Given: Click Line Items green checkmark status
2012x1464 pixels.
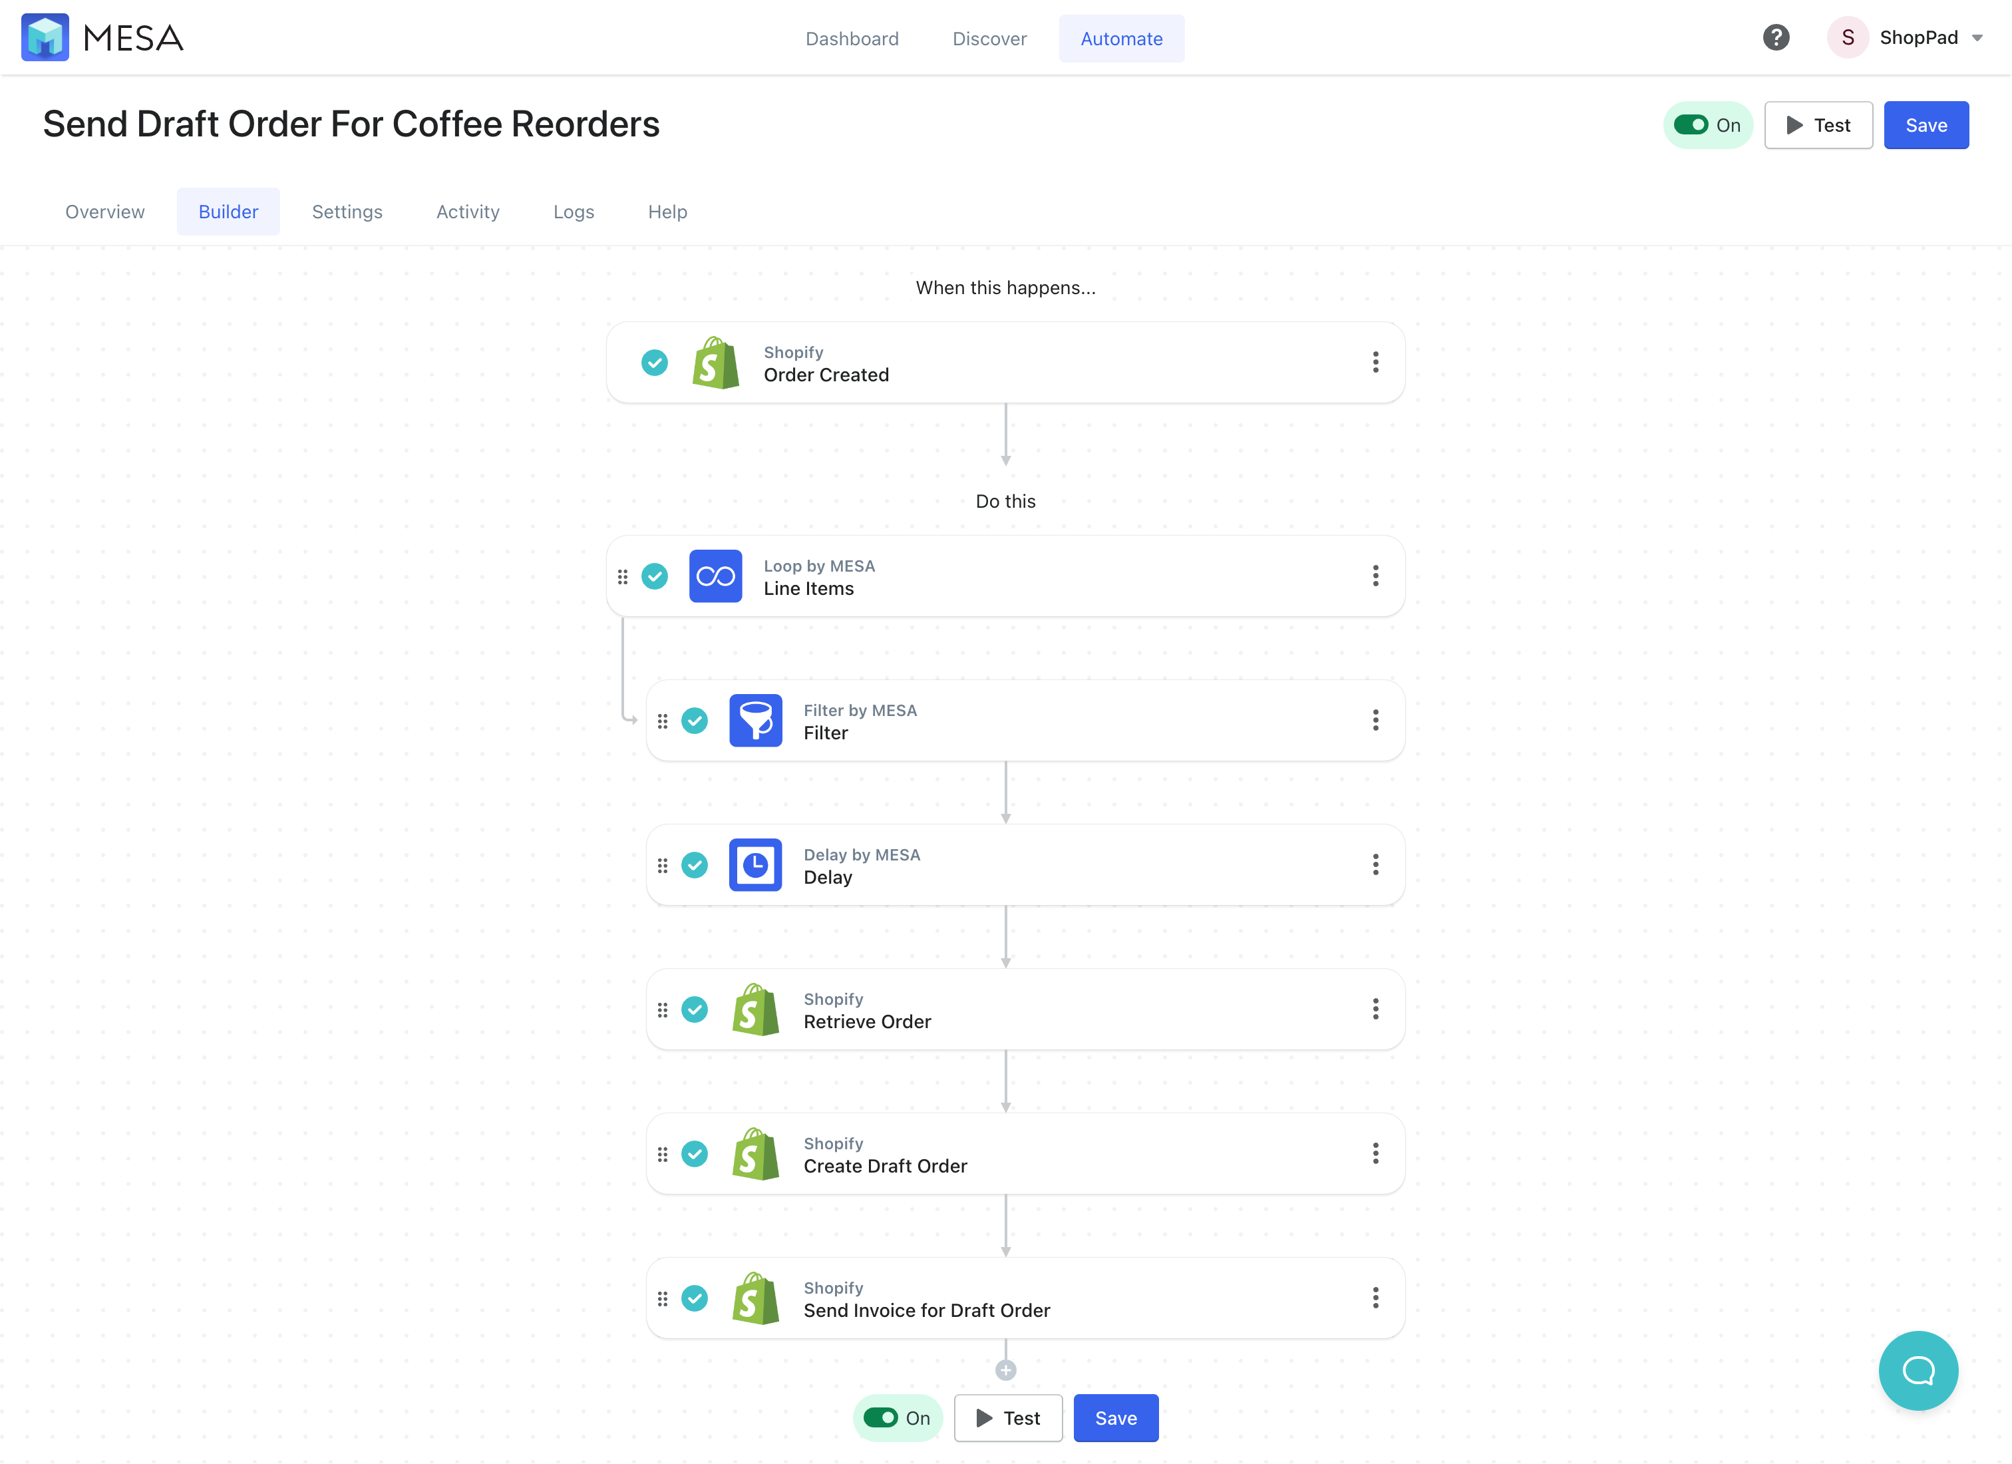Looking at the screenshot, I should (x=655, y=576).
